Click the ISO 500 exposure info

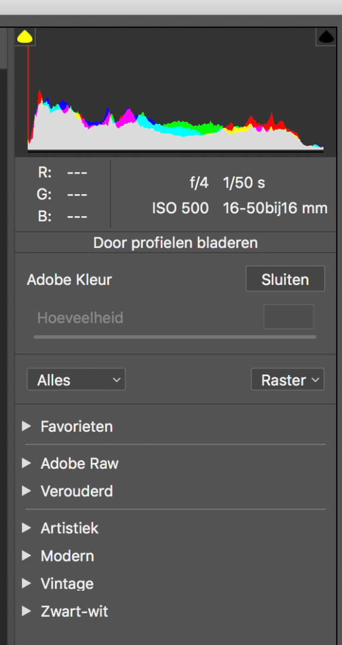pyautogui.click(x=180, y=208)
